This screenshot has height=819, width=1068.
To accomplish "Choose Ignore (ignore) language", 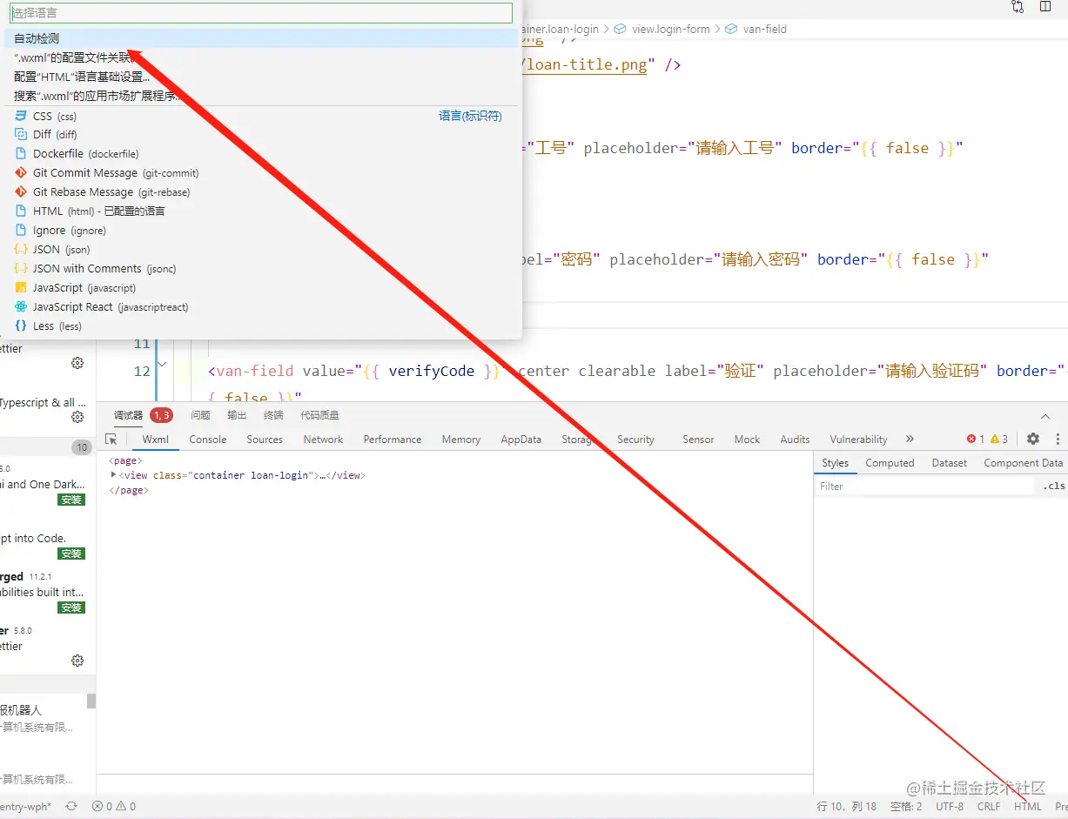I will click(x=261, y=231).
